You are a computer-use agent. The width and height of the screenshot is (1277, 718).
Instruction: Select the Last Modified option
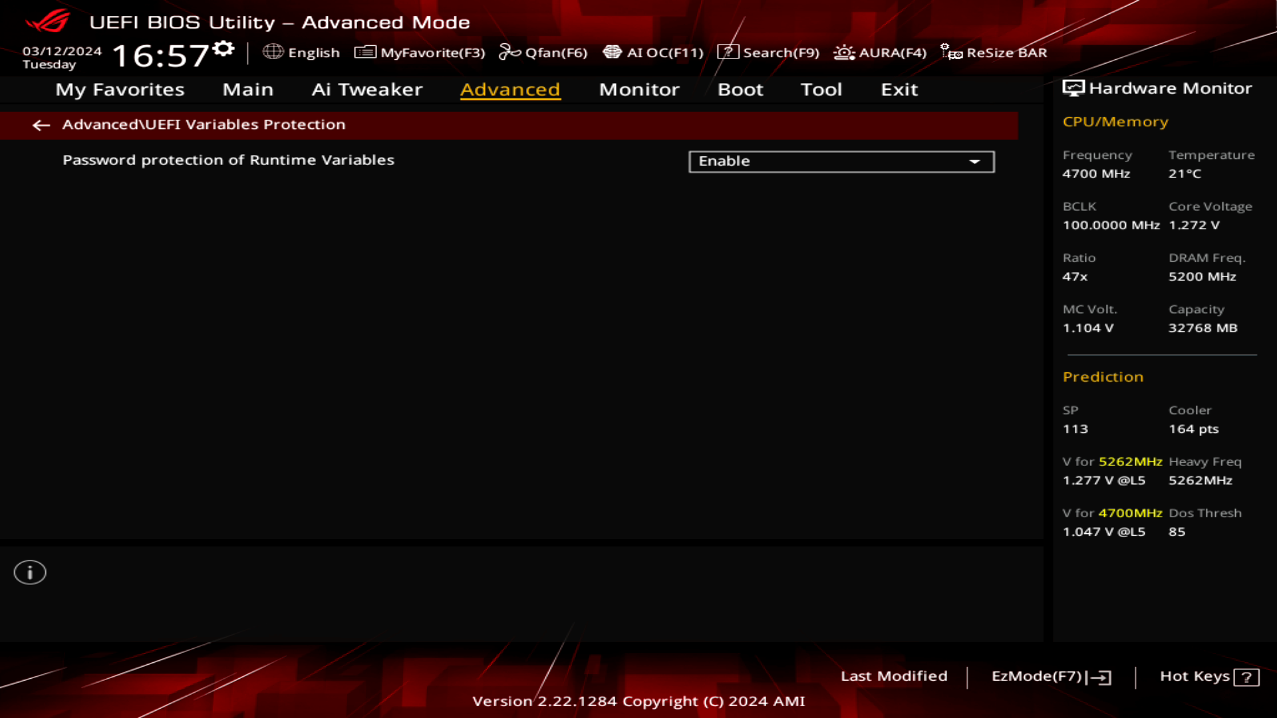click(894, 676)
